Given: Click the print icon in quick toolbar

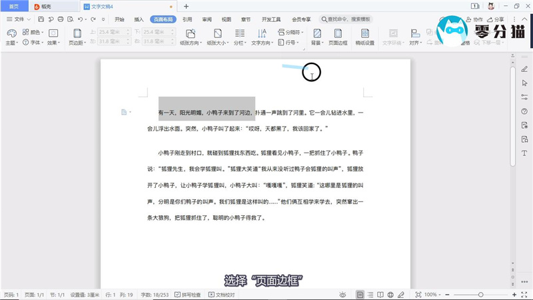Looking at the screenshot, I should pyautogui.click(x=61, y=19).
